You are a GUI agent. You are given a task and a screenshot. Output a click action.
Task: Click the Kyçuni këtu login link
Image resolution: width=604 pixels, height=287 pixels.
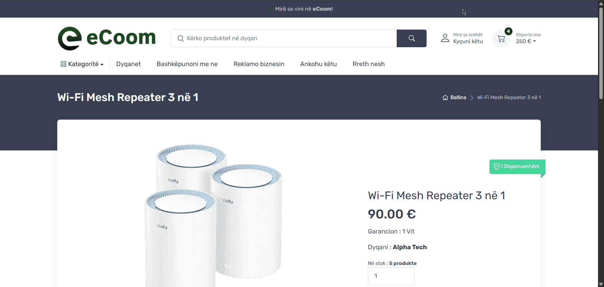coord(468,41)
